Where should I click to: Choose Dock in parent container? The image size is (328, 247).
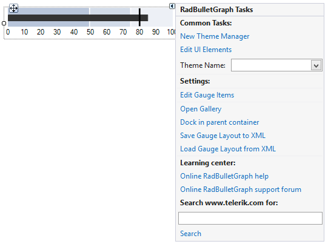219,122
